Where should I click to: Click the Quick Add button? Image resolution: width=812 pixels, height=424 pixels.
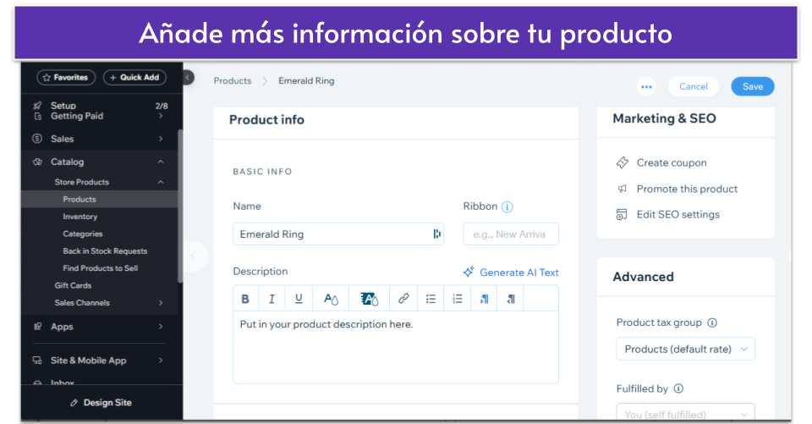[x=134, y=77]
